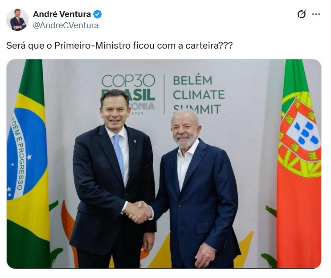Select the tweet text about Primeiro-Ministro
331x278 pixels.
(x=119, y=46)
